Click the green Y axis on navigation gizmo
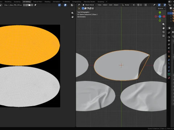174x130 pixels. point(160,12)
